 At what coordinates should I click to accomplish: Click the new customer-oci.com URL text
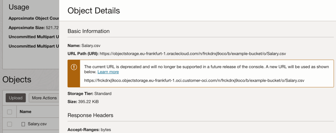195,80
